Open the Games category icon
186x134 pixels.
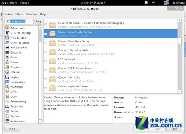point(7,62)
